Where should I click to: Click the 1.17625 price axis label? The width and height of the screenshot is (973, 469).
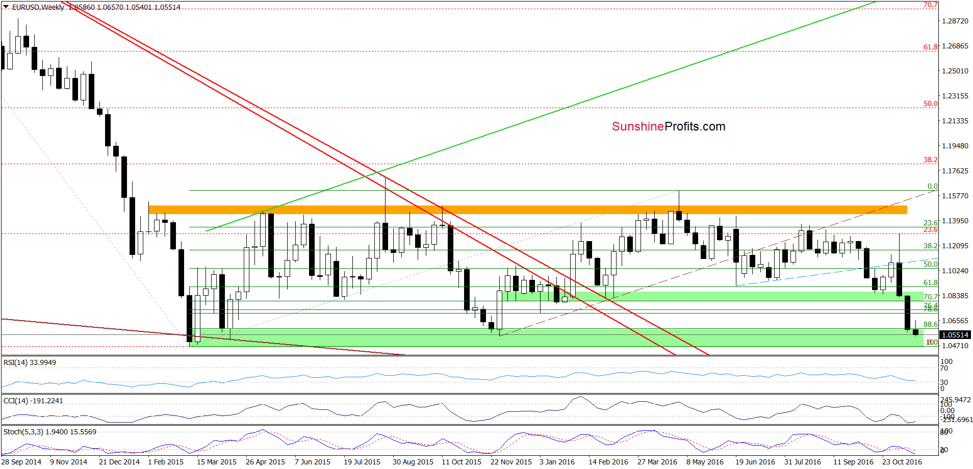tap(955, 171)
